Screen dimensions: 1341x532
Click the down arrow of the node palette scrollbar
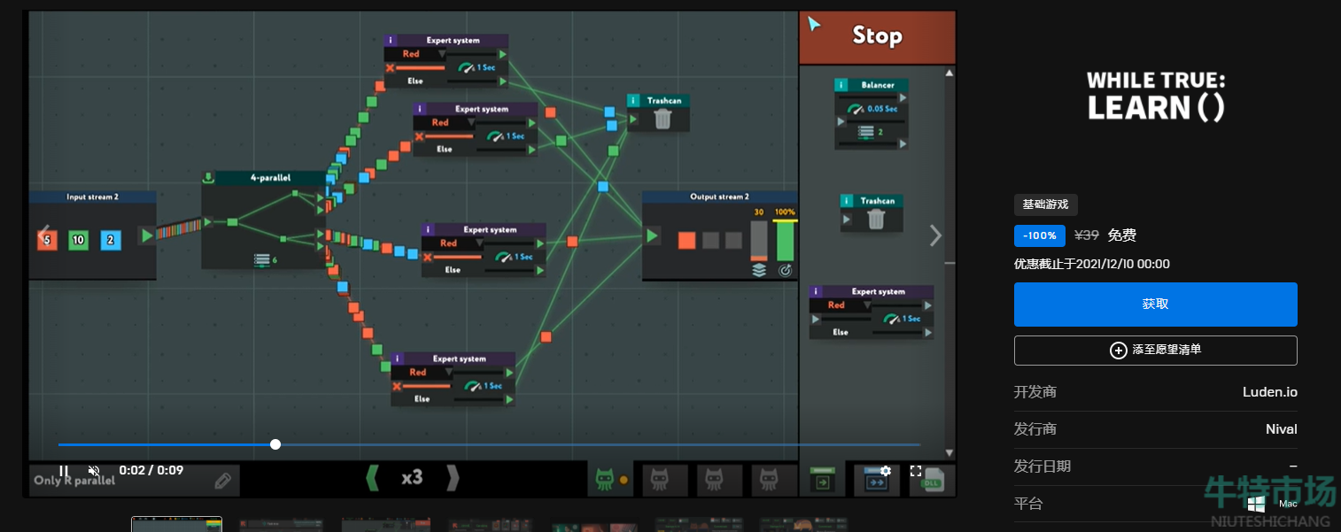(x=950, y=452)
